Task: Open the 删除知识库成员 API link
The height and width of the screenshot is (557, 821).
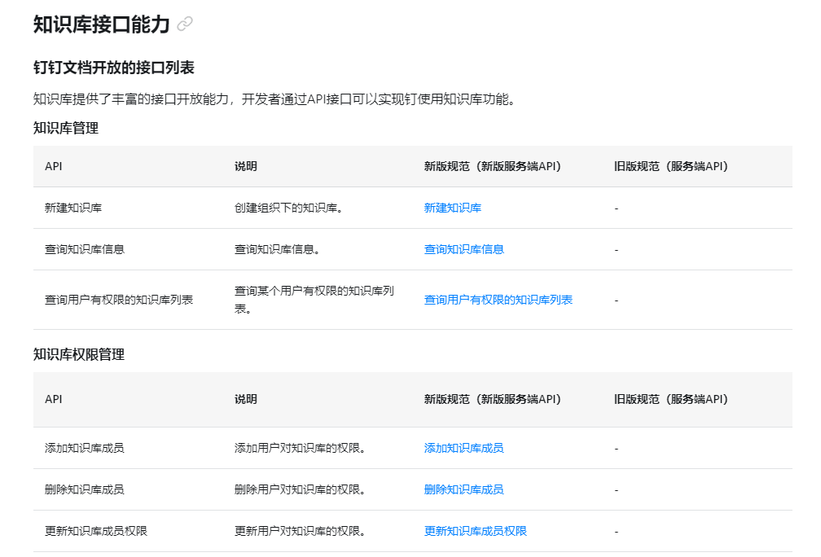Action: coord(464,489)
